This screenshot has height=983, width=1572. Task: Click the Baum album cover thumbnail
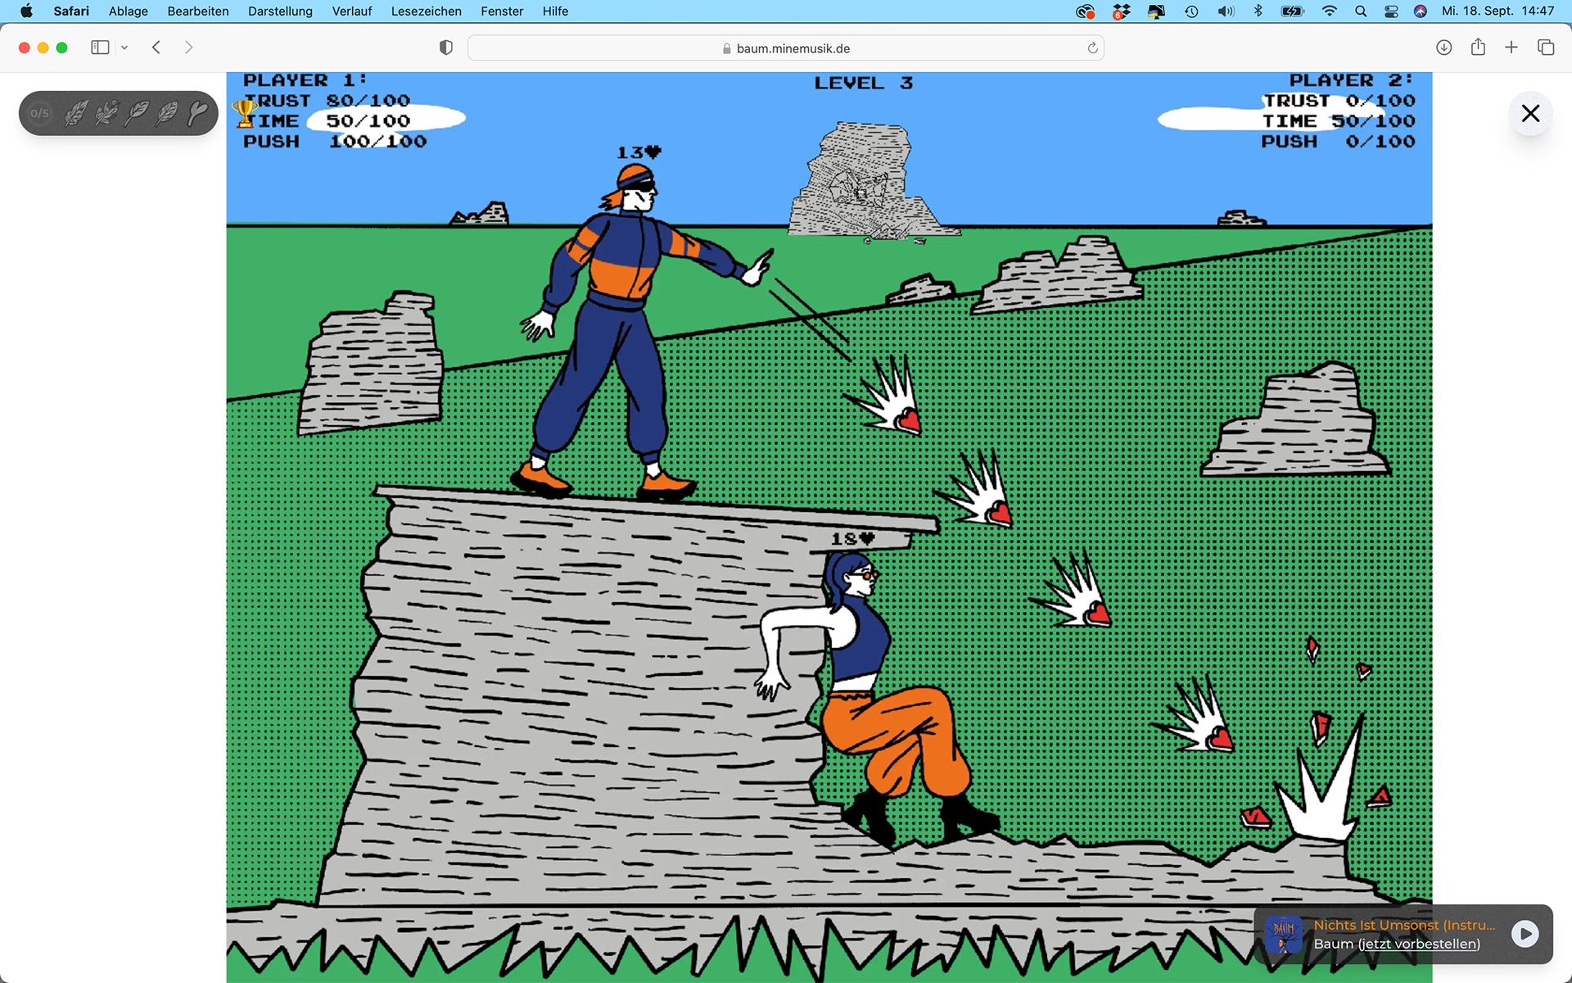(x=1283, y=934)
